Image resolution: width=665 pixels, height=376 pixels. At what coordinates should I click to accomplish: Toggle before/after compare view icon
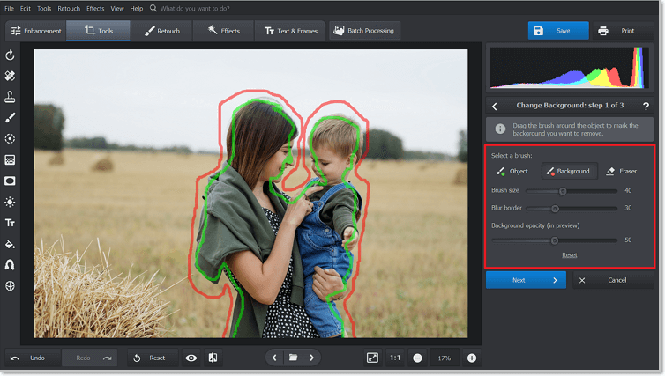click(213, 358)
